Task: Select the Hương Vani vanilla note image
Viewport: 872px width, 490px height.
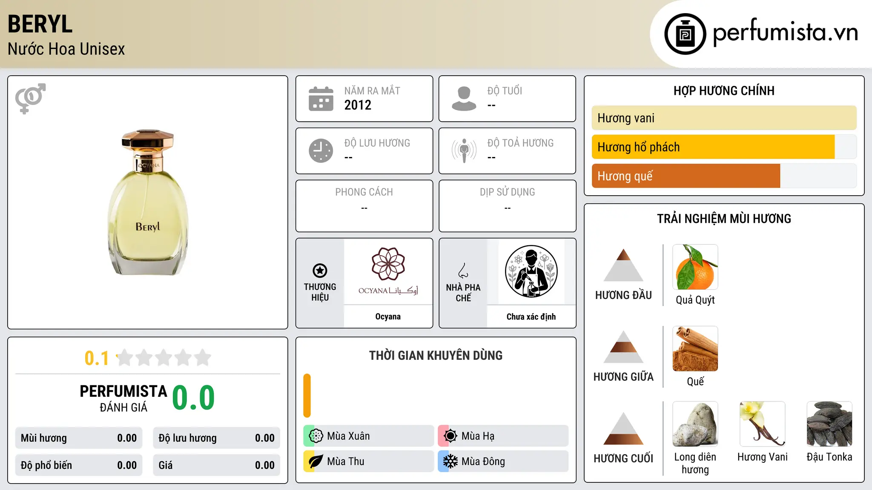Action: (x=763, y=424)
